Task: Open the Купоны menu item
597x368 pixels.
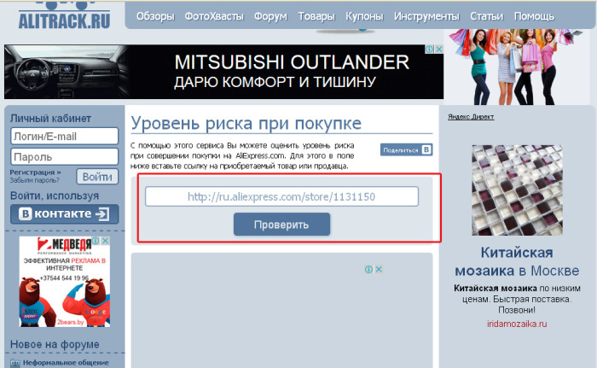Action: tap(364, 16)
